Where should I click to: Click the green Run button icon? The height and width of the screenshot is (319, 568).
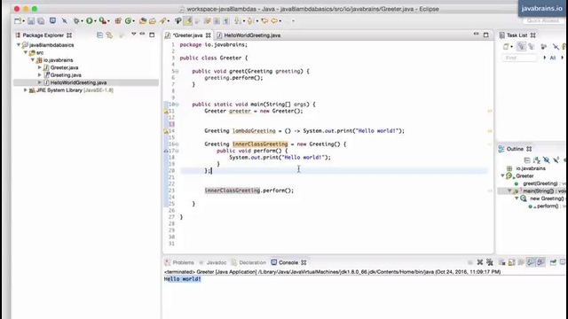tap(89, 21)
